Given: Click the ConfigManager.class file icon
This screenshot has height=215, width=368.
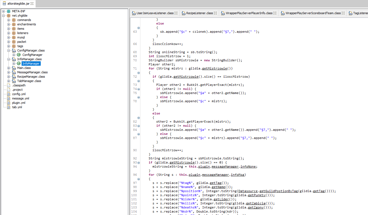Looking at the screenshot, I should click(x=14, y=50).
